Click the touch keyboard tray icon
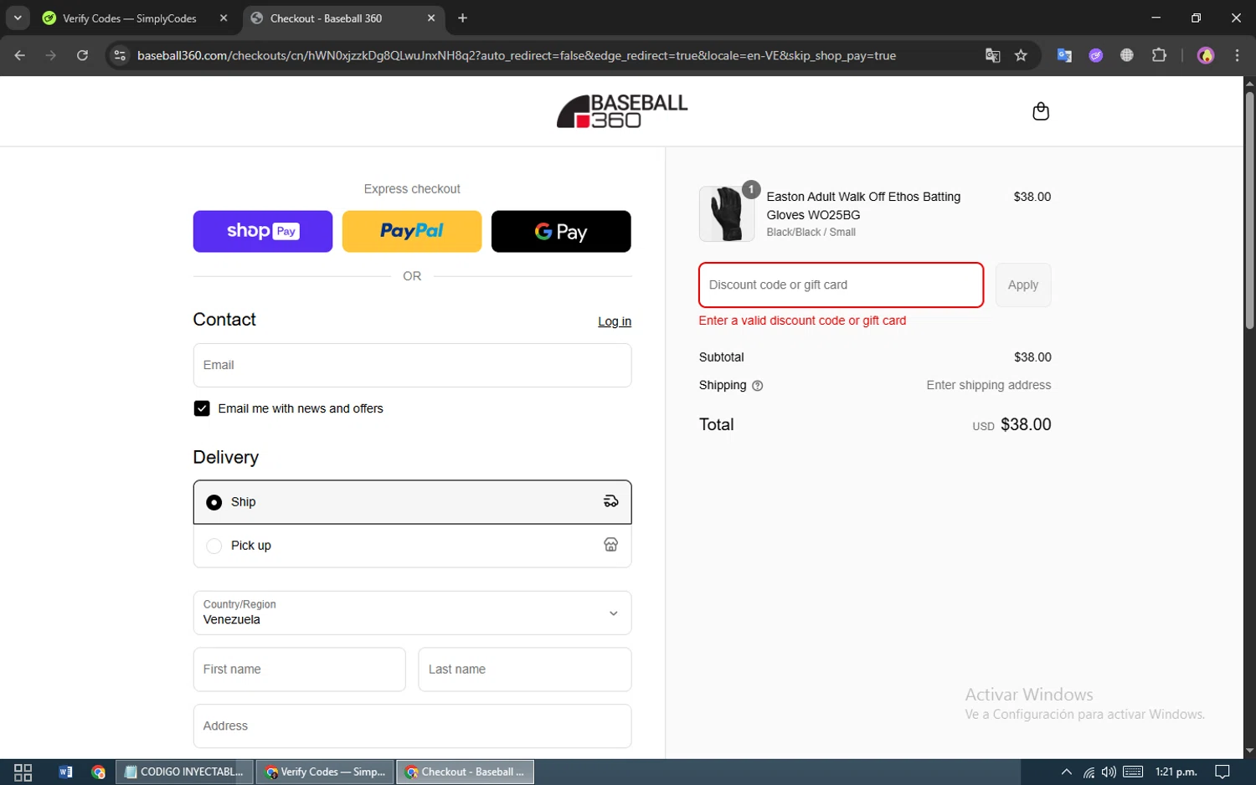 pyautogui.click(x=1133, y=772)
